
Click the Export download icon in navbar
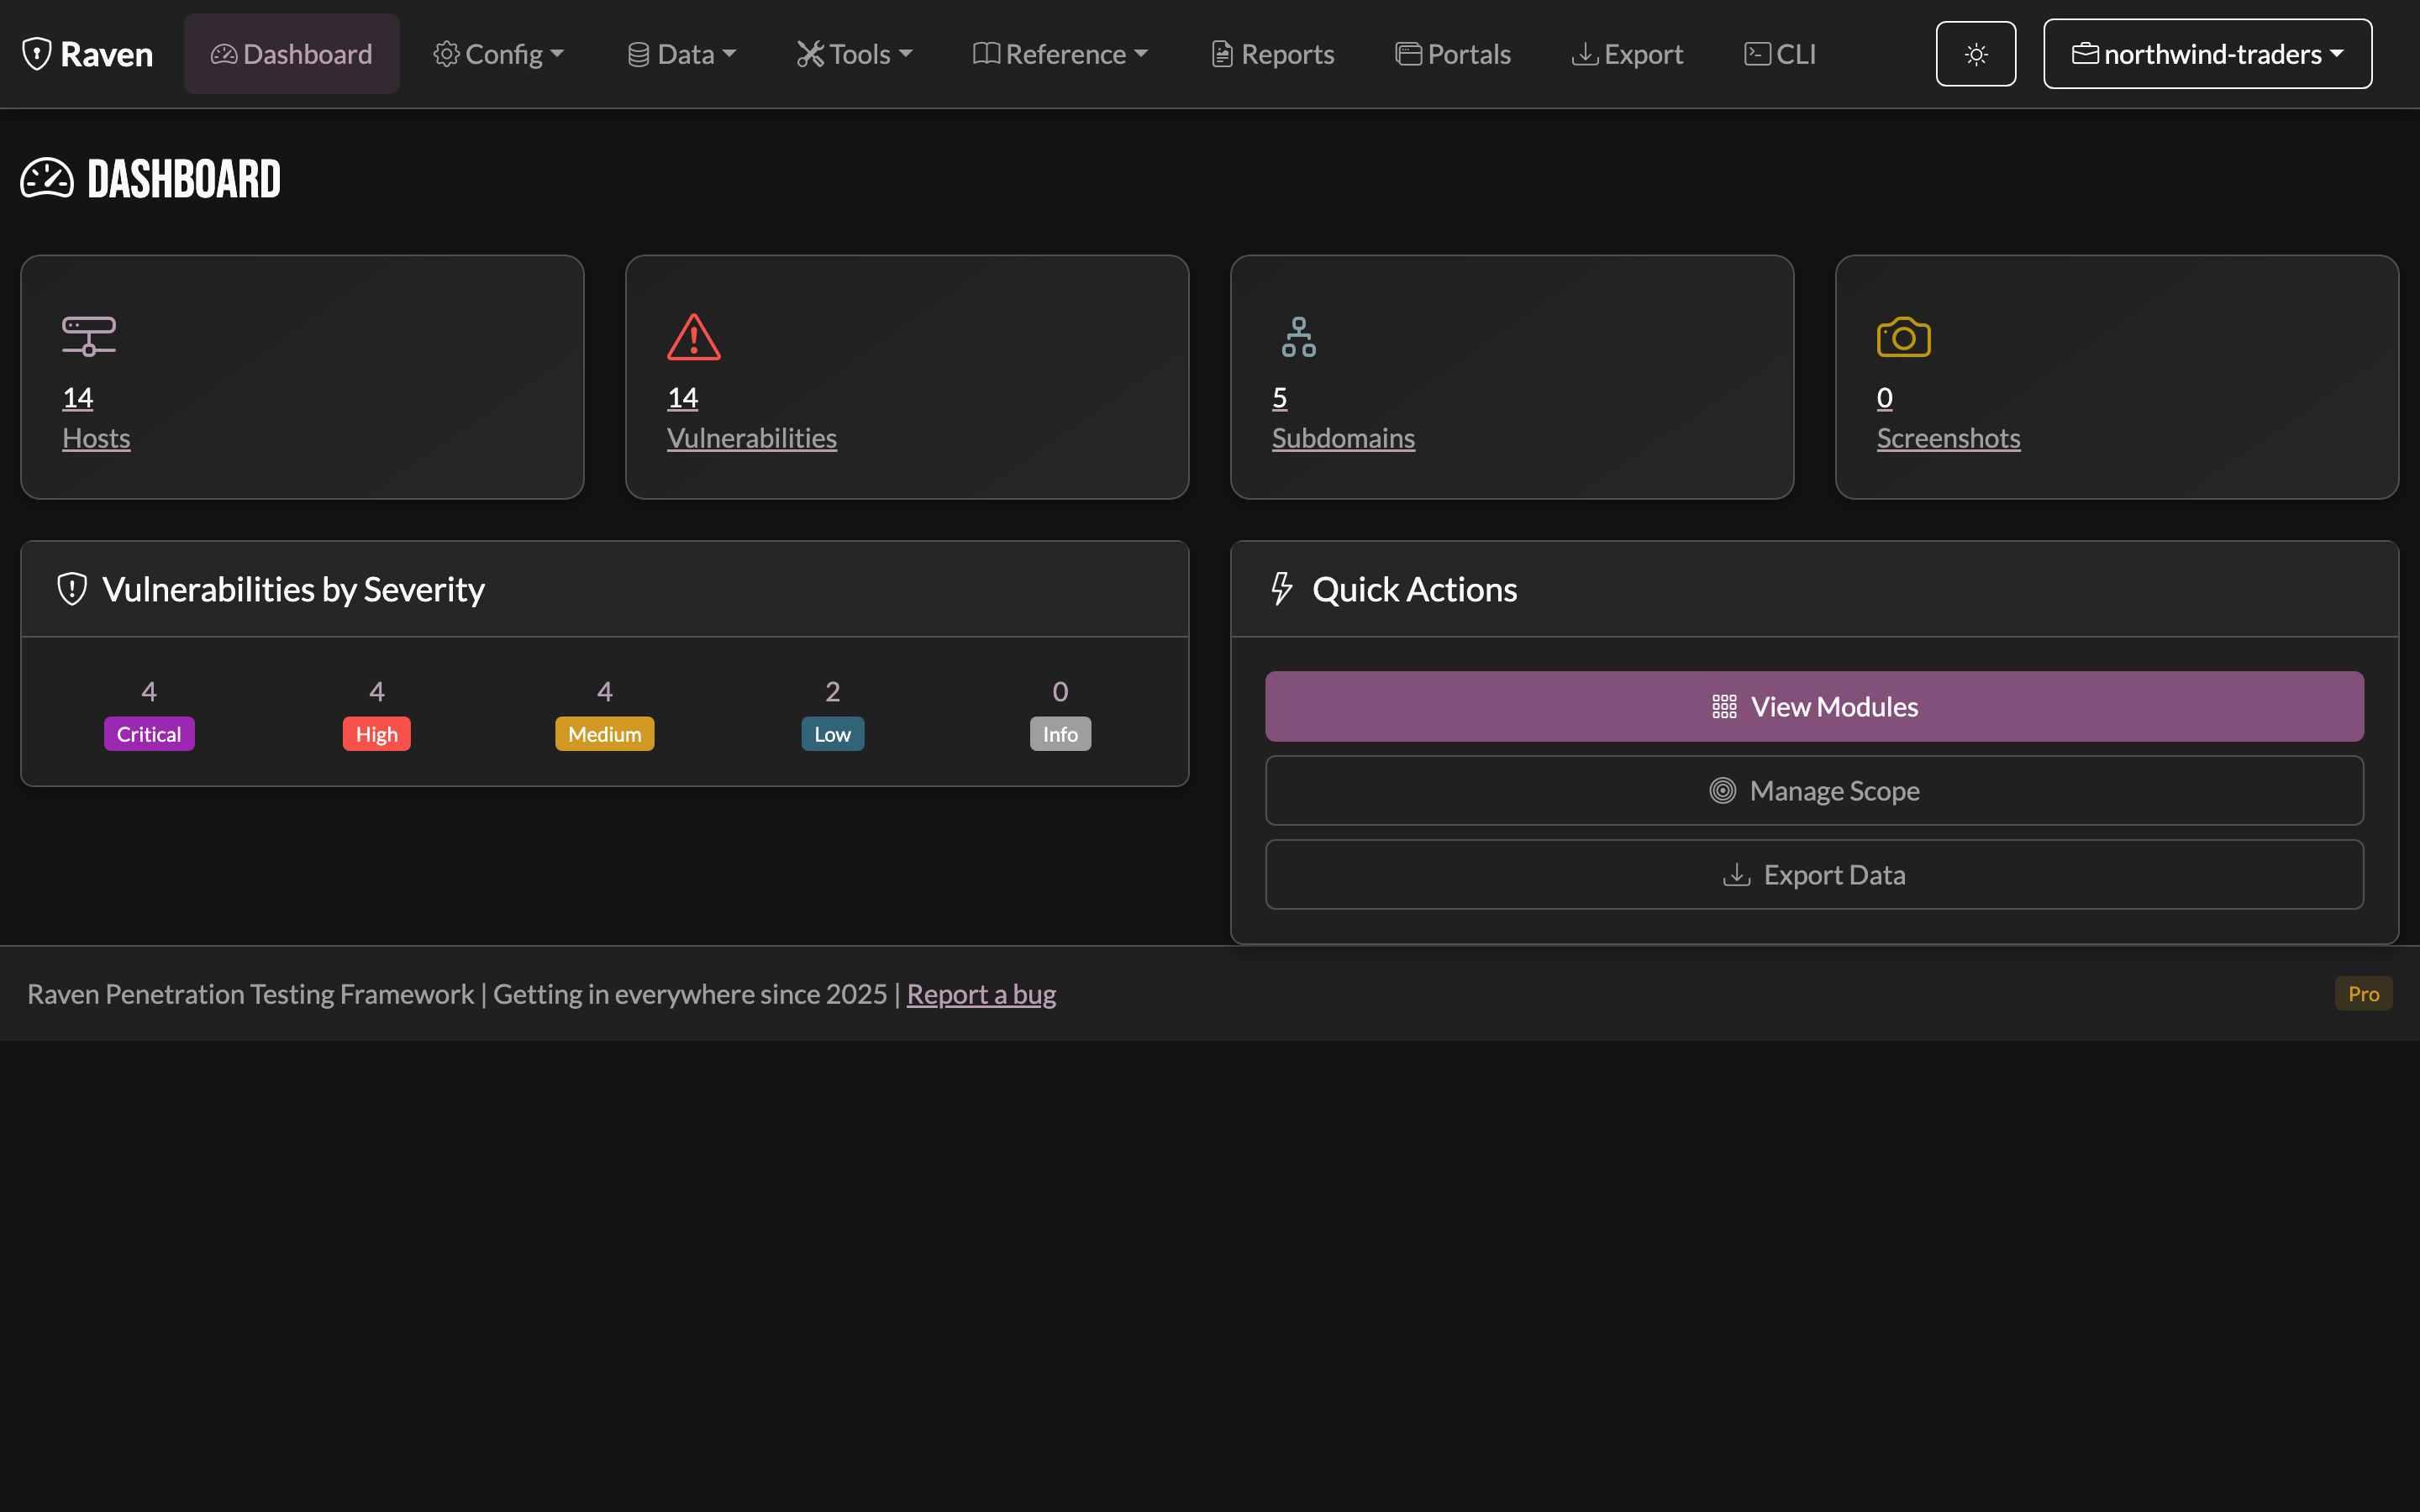pyautogui.click(x=1585, y=54)
